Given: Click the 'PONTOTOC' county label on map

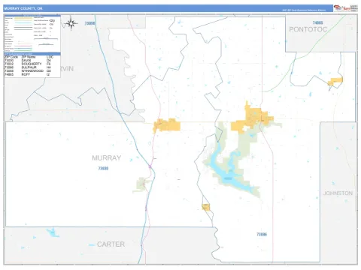Looking at the screenshot, I should (x=308, y=29).
